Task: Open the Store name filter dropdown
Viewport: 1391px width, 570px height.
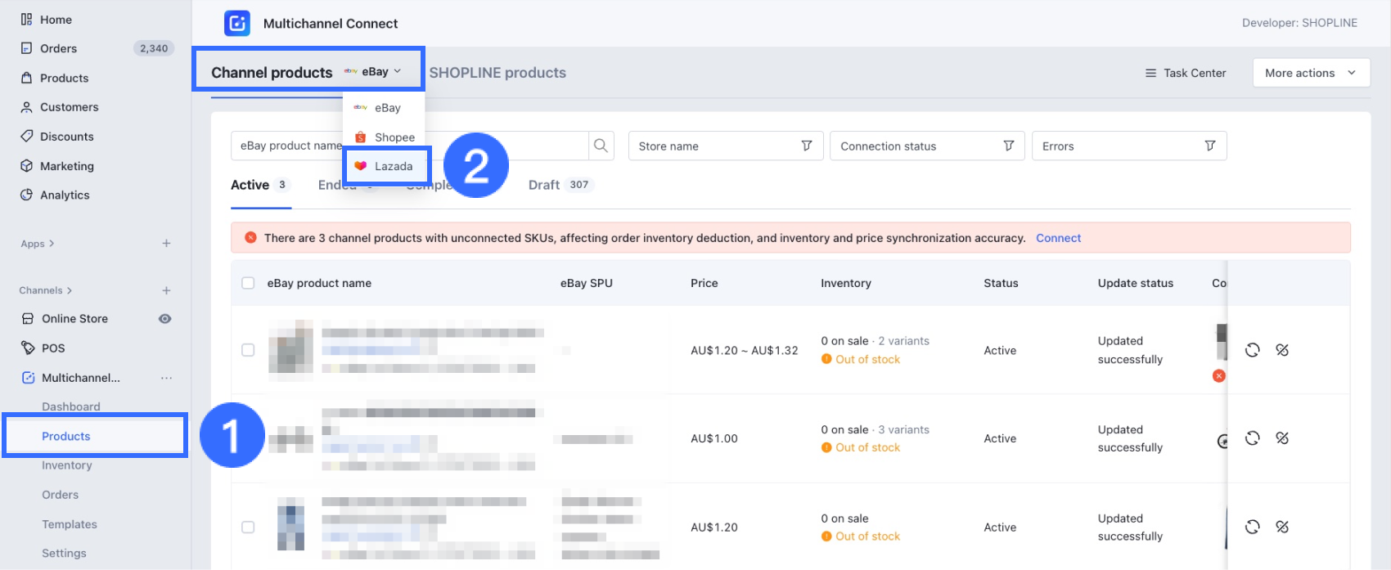Action: (x=725, y=146)
